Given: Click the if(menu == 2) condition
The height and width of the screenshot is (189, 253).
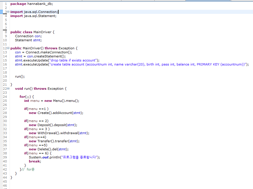Looking at the screenshot, I should [x=36, y=121].
